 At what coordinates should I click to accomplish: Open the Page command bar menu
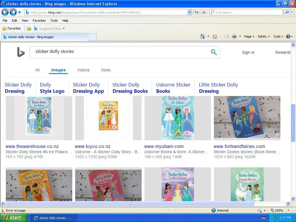coord(249,36)
